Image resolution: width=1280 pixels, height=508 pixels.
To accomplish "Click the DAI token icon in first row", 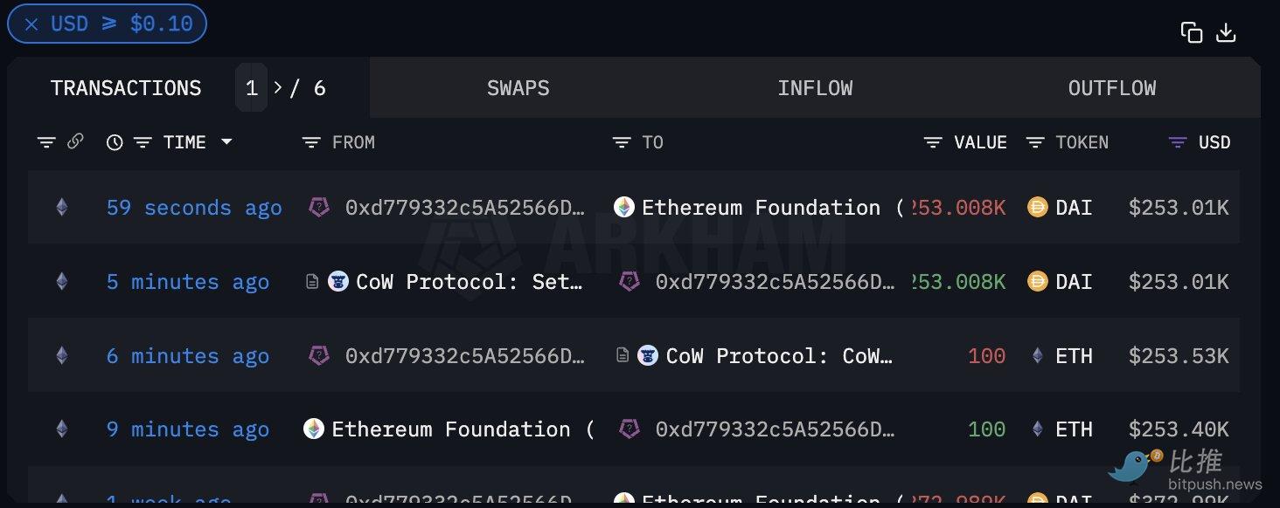I will click(x=1038, y=208).
